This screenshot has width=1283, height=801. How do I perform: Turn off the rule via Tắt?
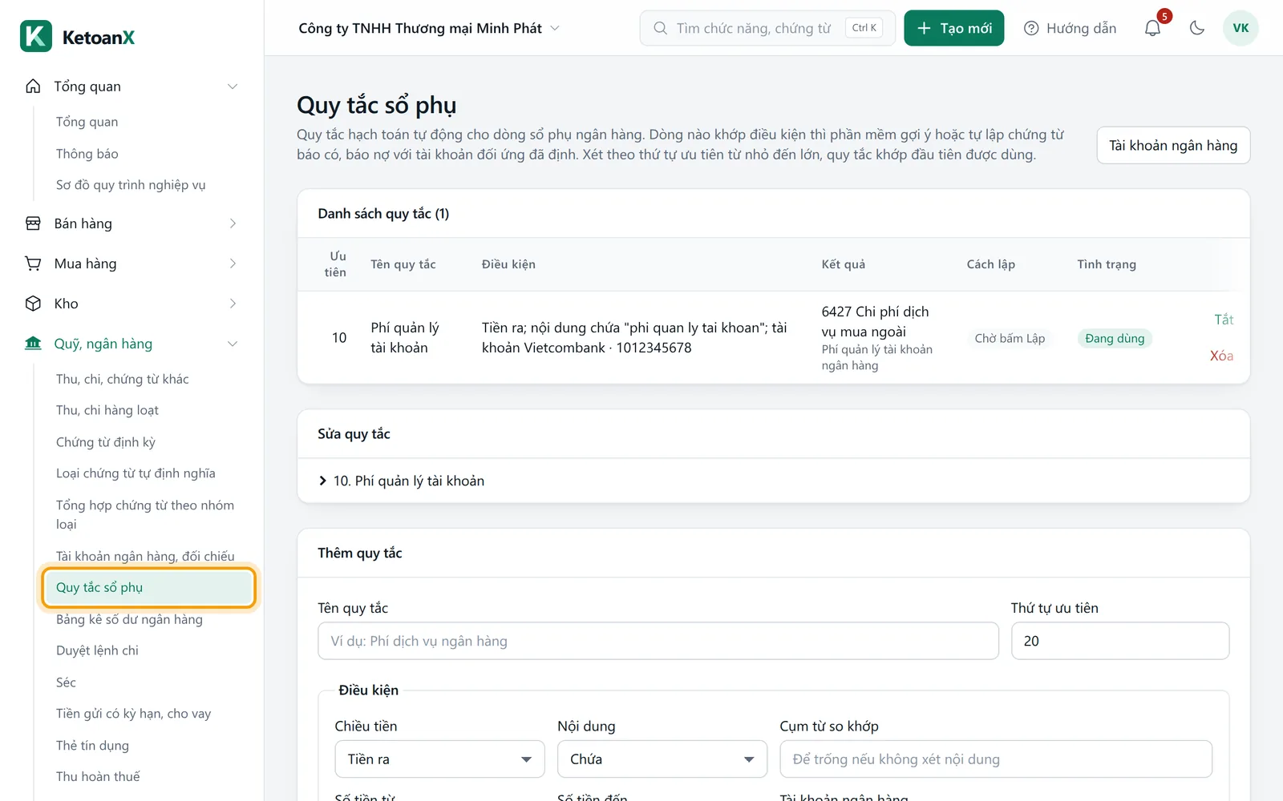(x=1224, y=320)
